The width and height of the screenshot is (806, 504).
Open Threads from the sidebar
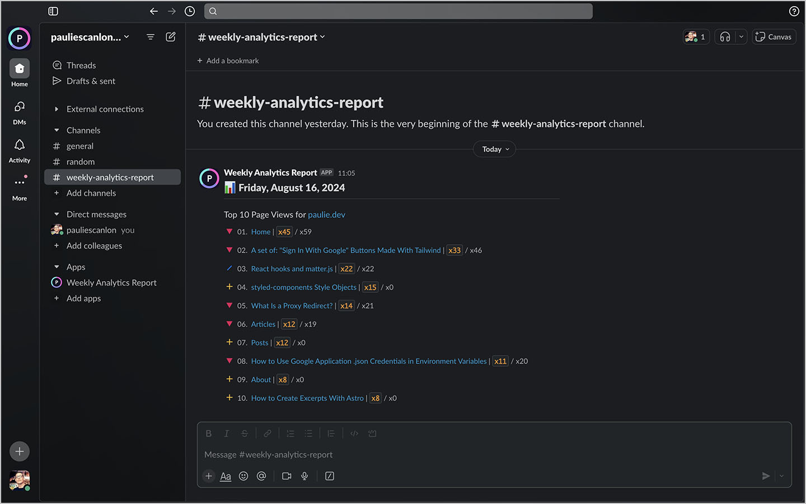coord(81,65)
